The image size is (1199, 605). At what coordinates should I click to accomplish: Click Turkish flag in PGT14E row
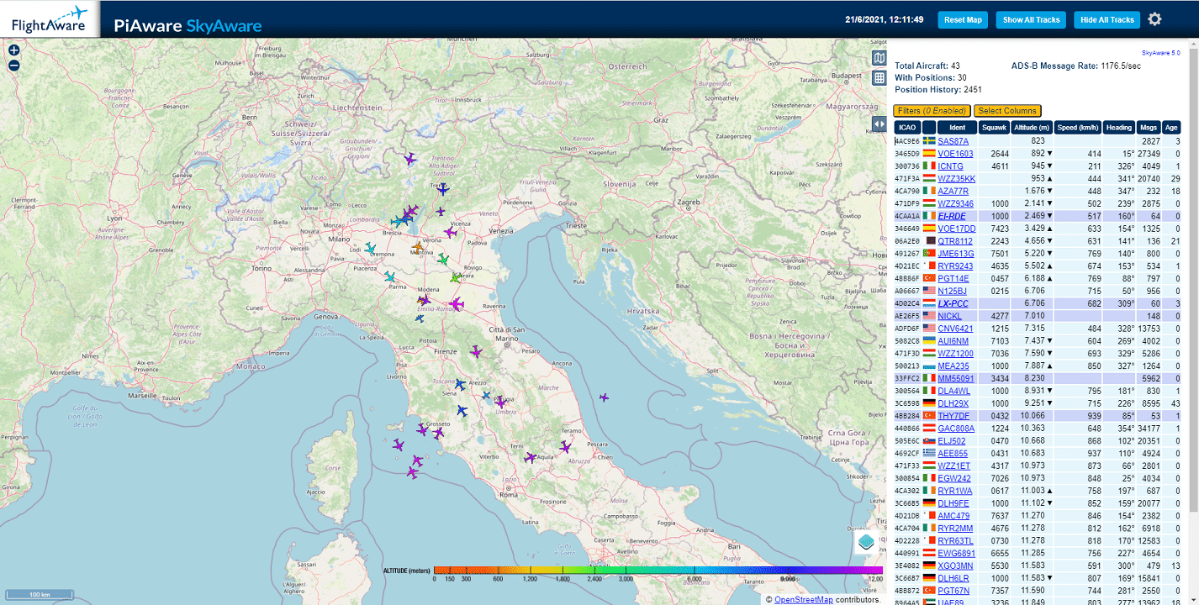pos(929,278)
